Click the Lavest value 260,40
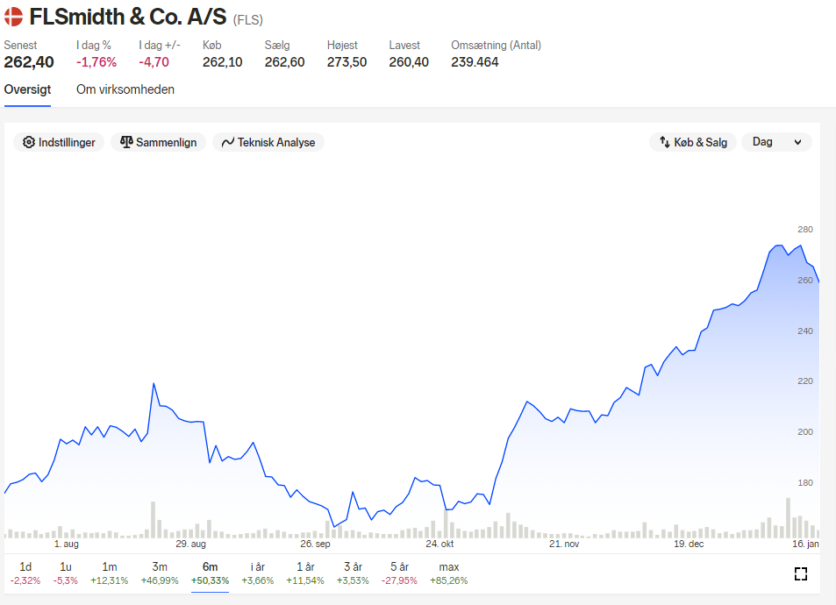Viewport: 836px width, 605px height. click(409, 62)
